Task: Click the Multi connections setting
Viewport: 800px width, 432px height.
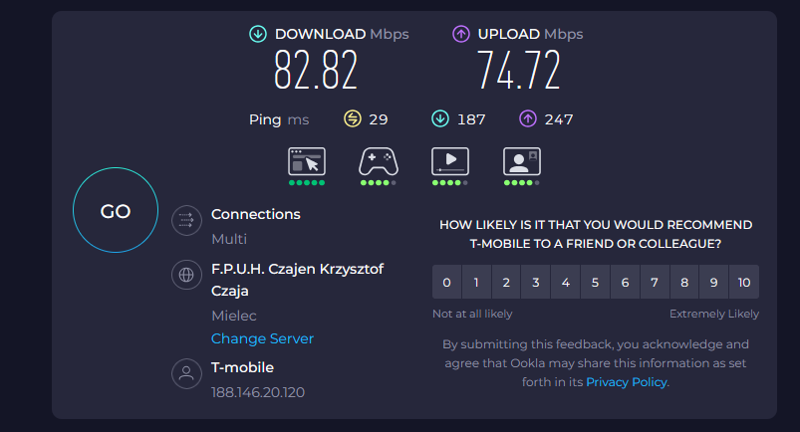Action: point(229,239)
